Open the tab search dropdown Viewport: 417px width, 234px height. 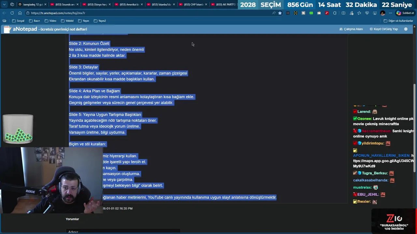coord(4,5)
